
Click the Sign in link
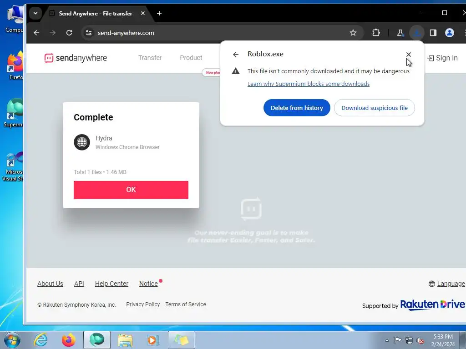point(442,58)
